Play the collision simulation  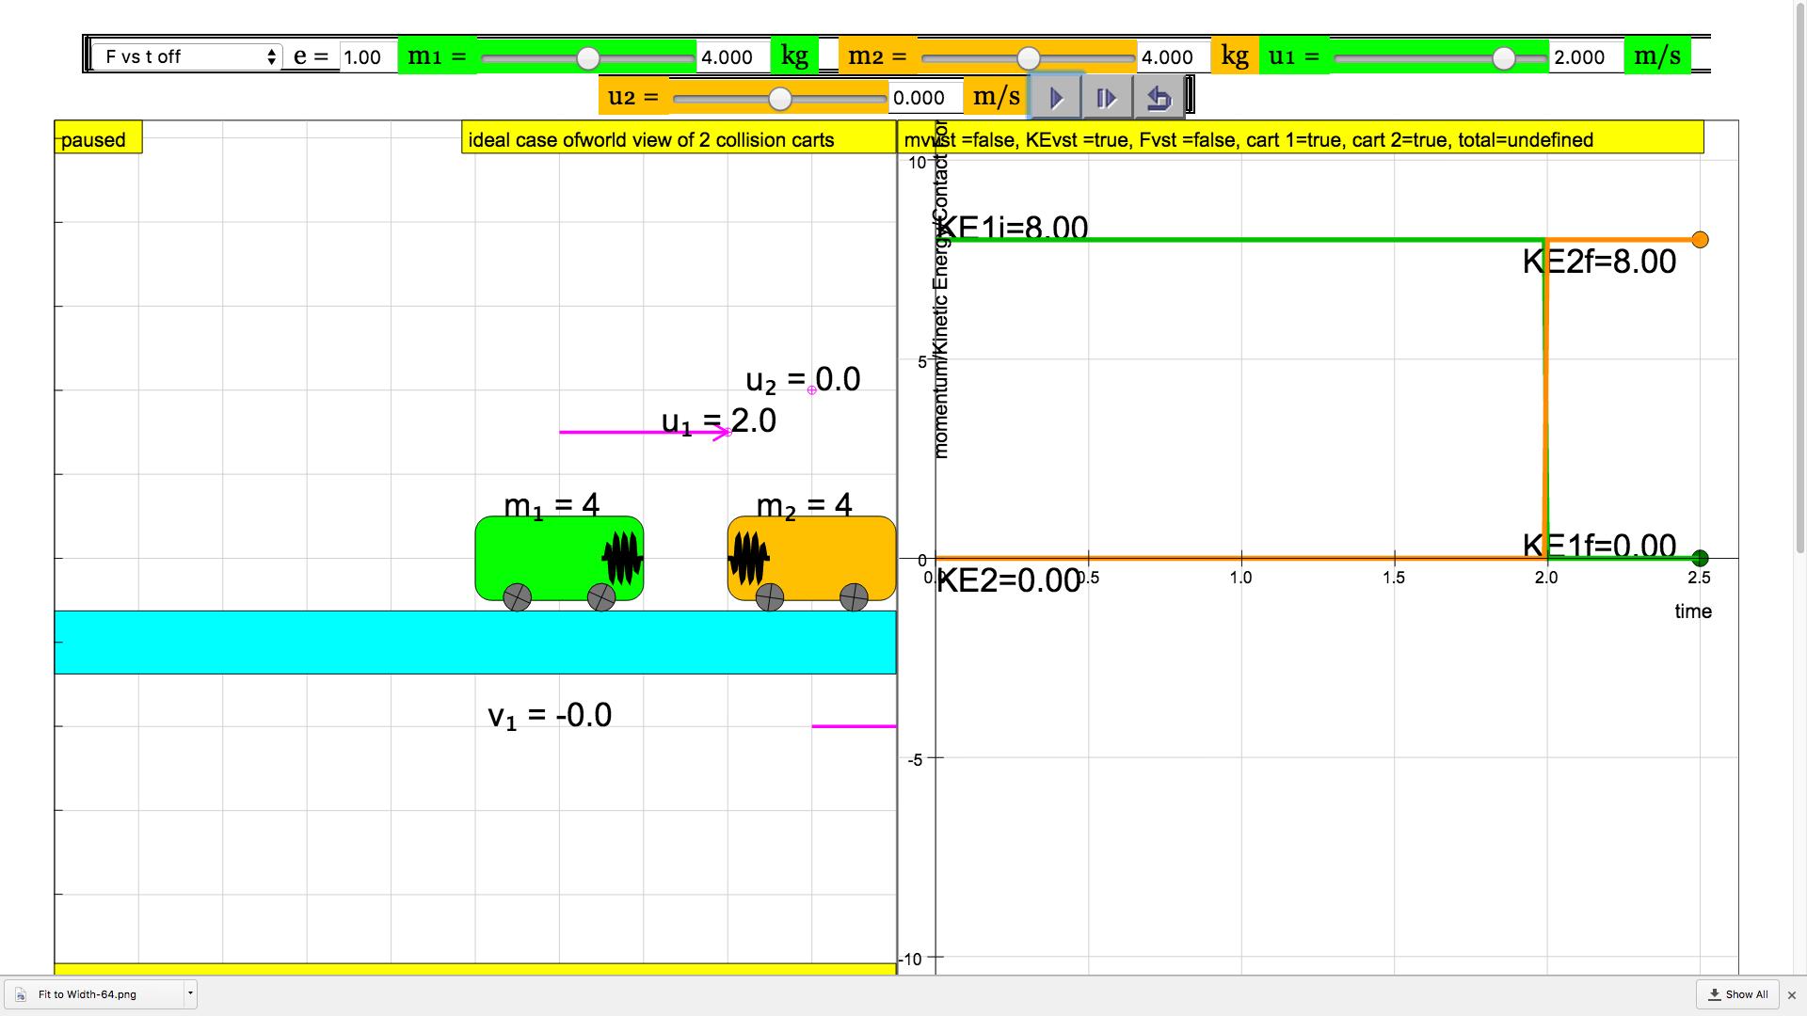(x=1056, y=98)
